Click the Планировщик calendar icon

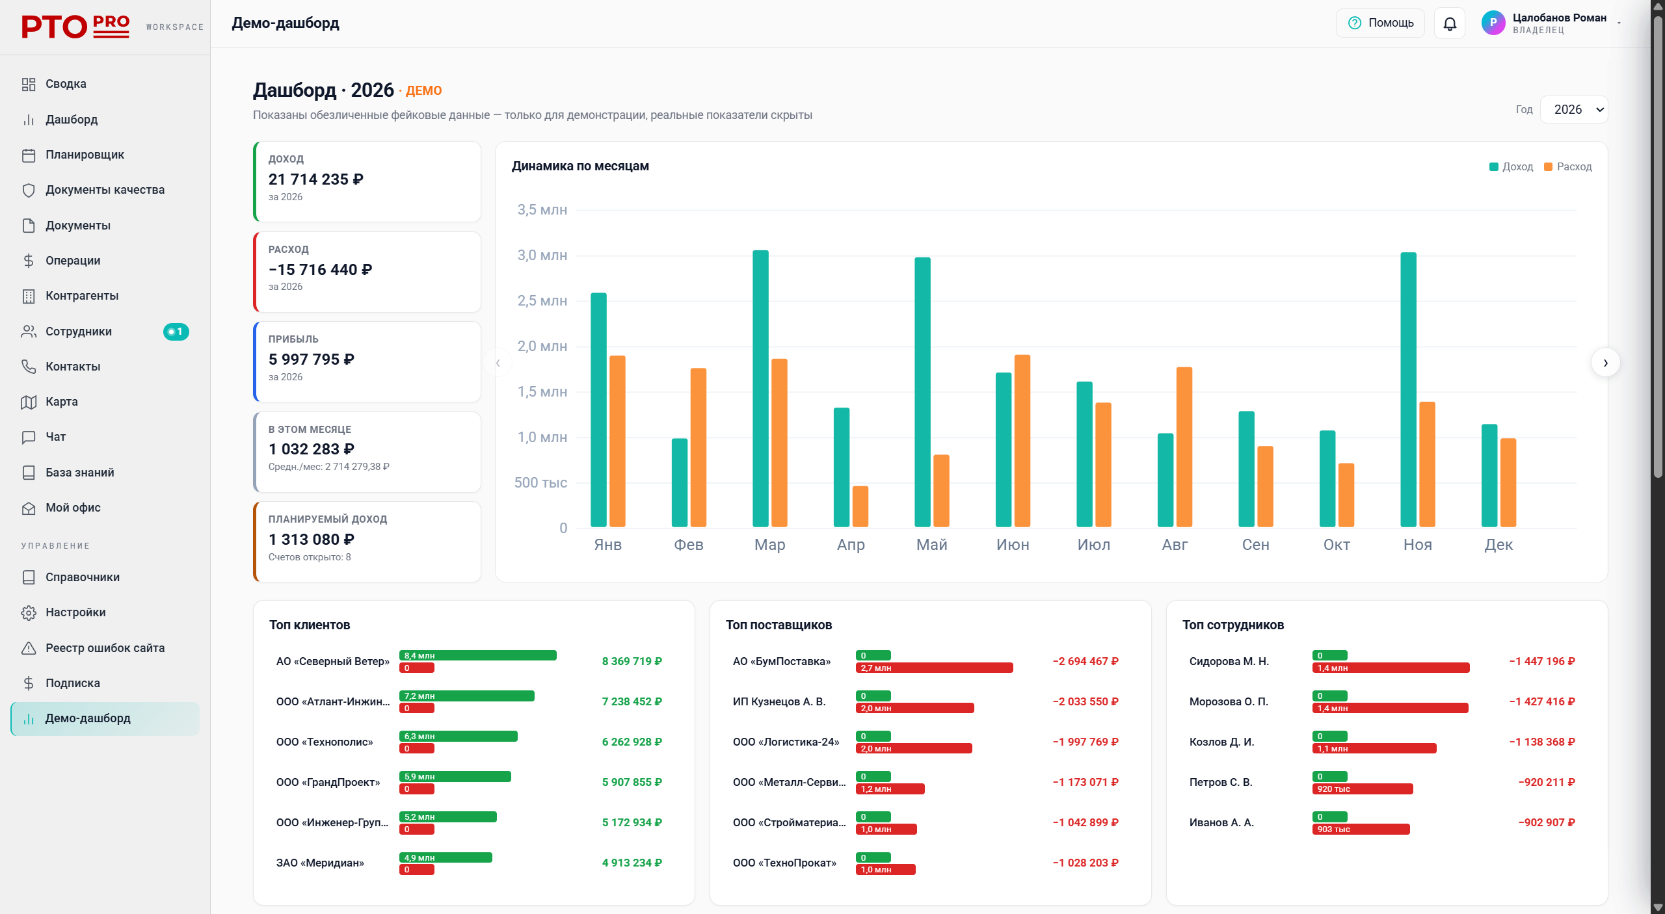29,155
